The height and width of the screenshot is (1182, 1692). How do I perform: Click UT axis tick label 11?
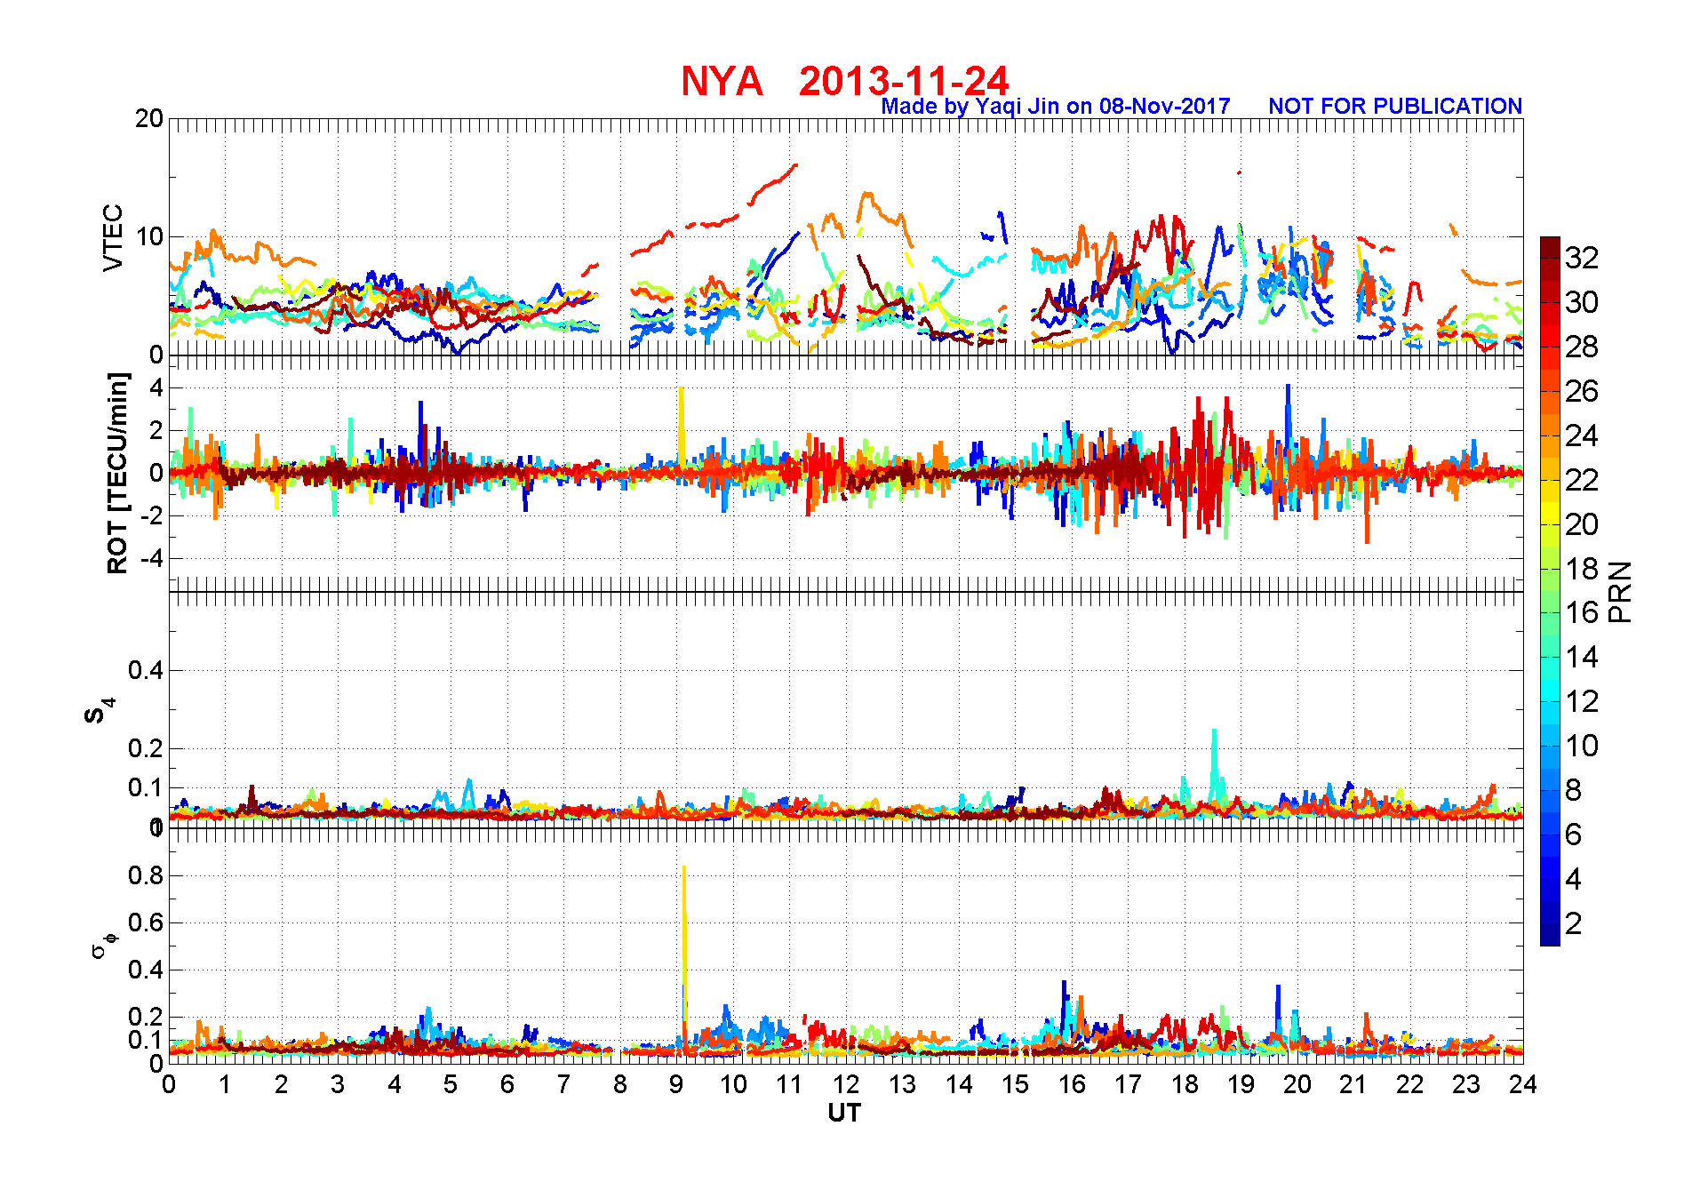pyautogui.click(x=789, y=1084)
